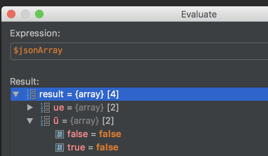This screenshot has height=156, width=268.
Task: Click the boolean icon of the false key
Action: click(60, 134)
